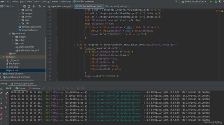Open the Endpoints tab in Debug panel
224x125 pixels.
34,88
